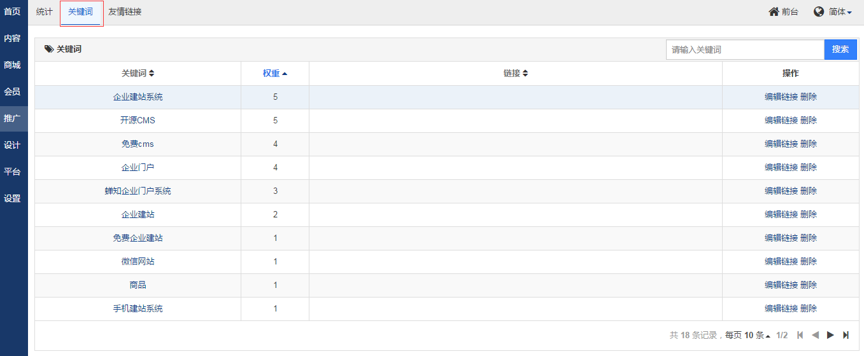Viewport: 864px width, 356px height.
Task: Open the 设计 section in the sidebar
Action: [12, 145]
